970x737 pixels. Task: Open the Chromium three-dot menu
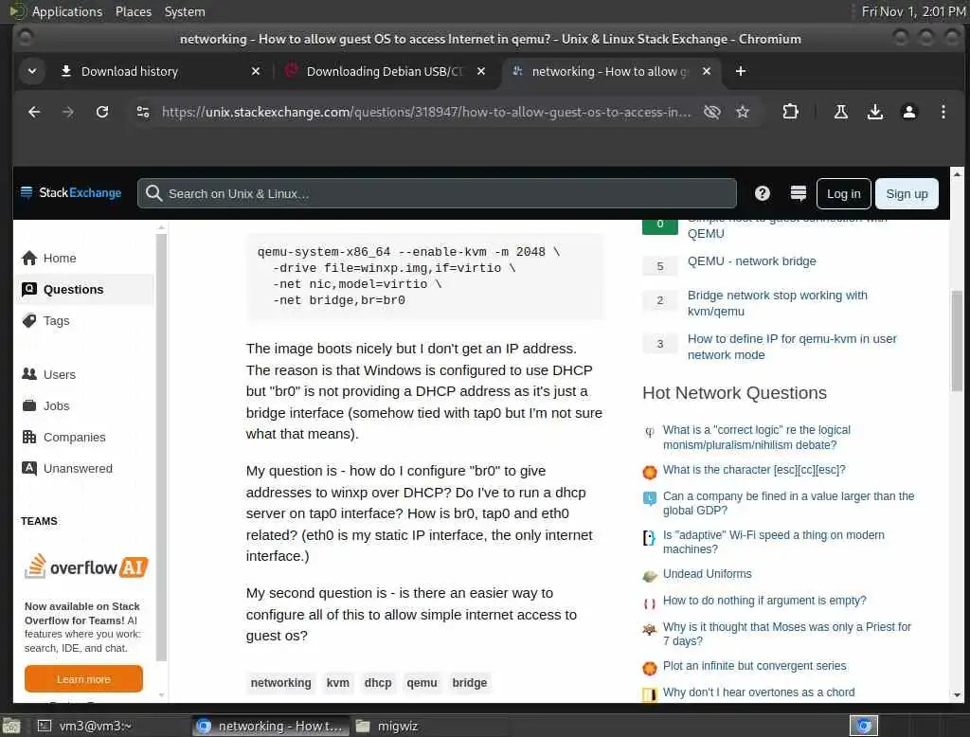coord(943,112)
